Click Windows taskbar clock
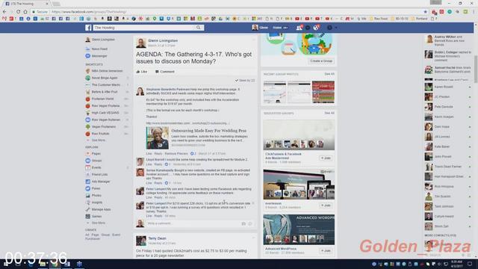Screen dimensions: 478x269 click(x=456, y=264)
